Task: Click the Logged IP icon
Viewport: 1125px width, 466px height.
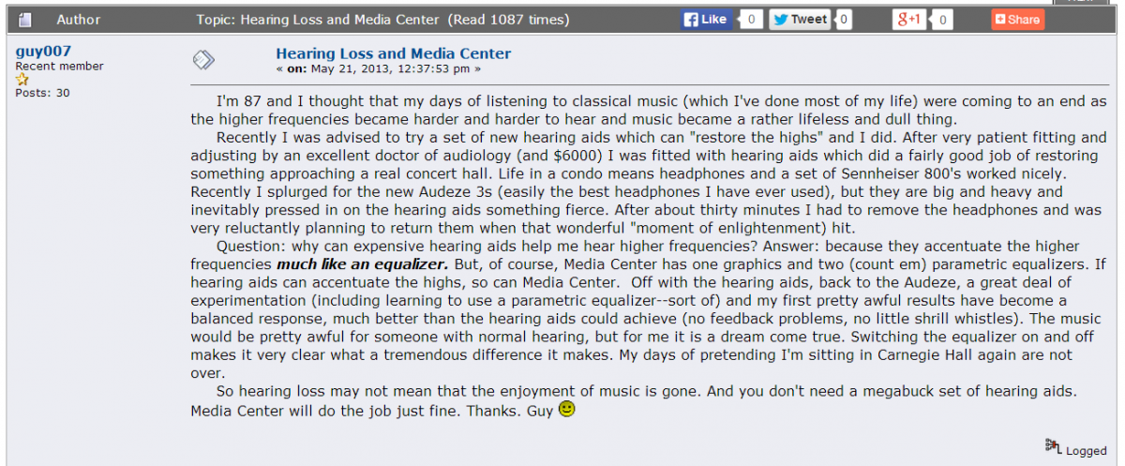Action: point(1054,446)
